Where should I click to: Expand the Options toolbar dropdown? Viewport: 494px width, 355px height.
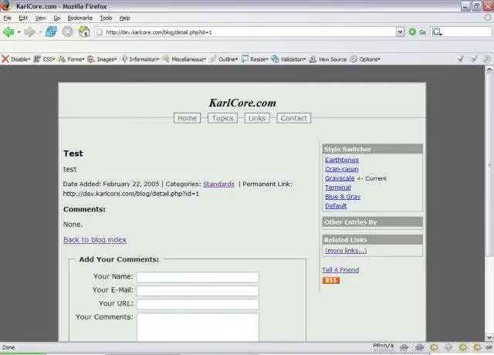tap(365, 59)
